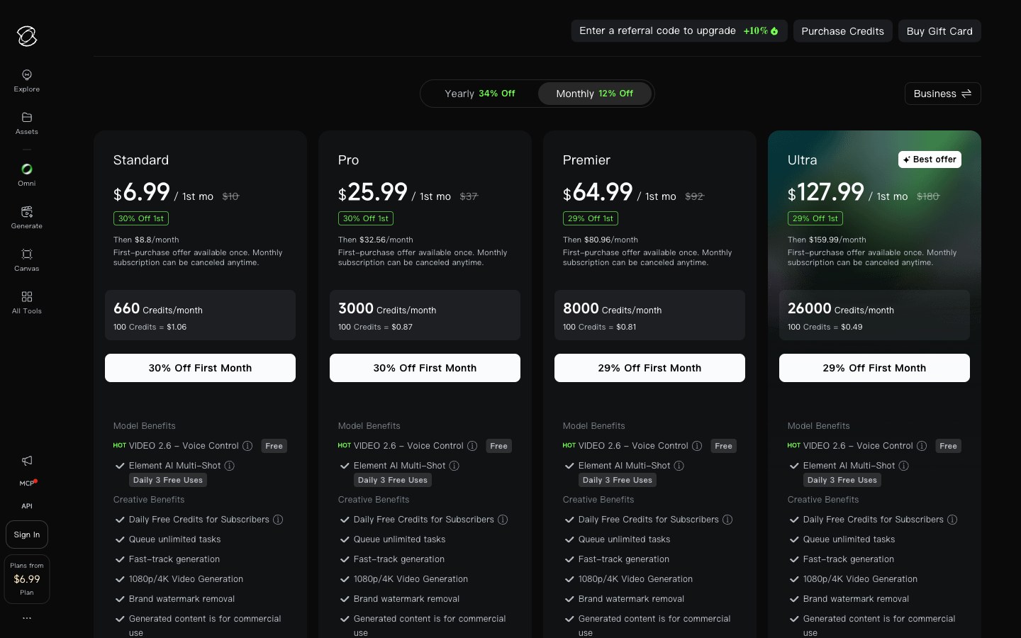
Task: Click the Sign In button
Action: tap(27, 535)
